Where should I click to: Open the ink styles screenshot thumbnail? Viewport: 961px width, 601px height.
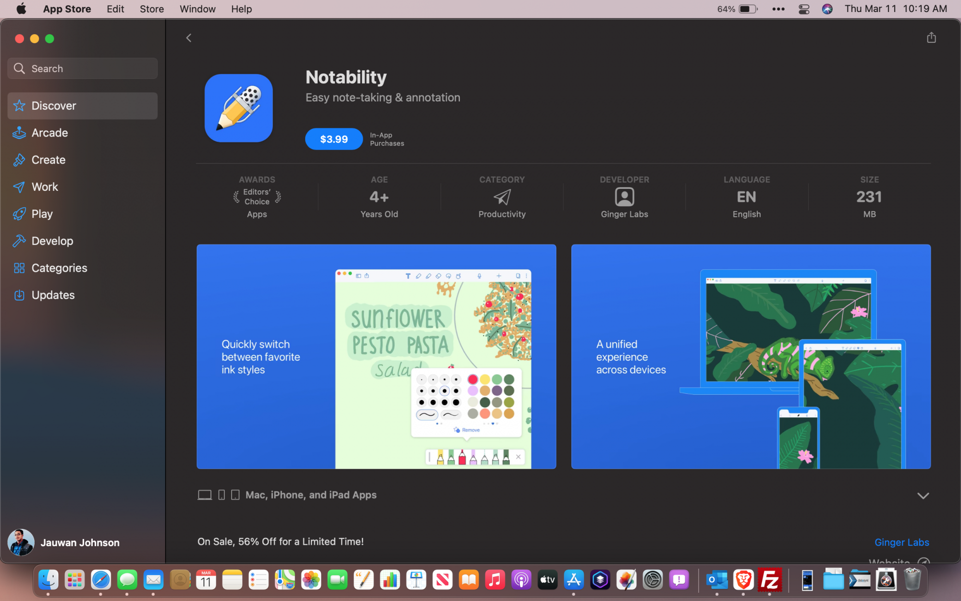[376, 356]
